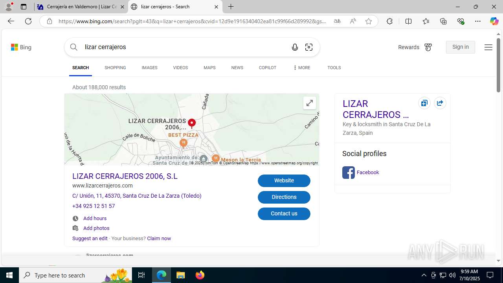
Task: Open the split screen icon
Action: [x=408, y=21]
